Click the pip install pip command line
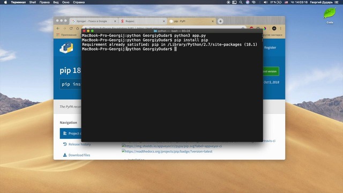 [x=145, y=40]
